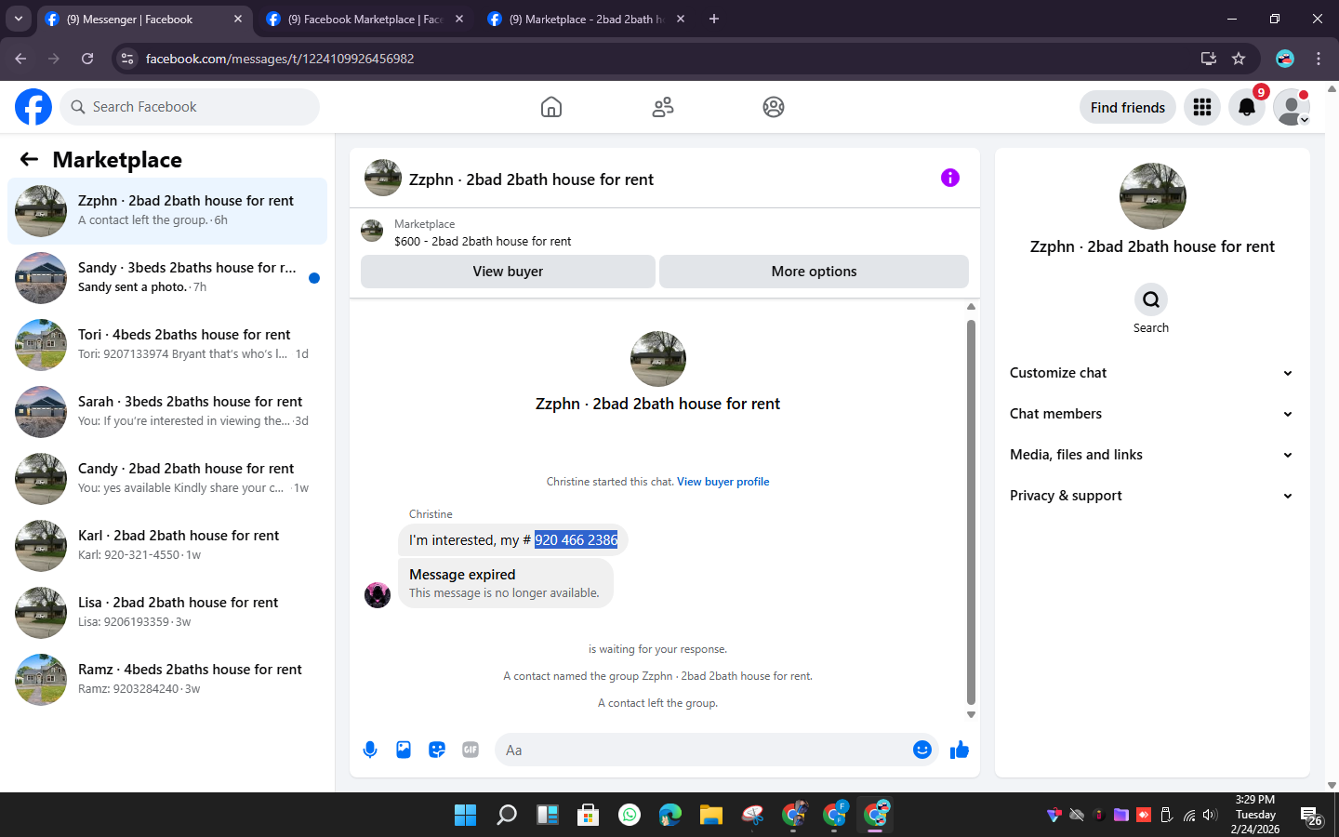Switch to Facebook Marketplace tab

click(x=365, y=19)
